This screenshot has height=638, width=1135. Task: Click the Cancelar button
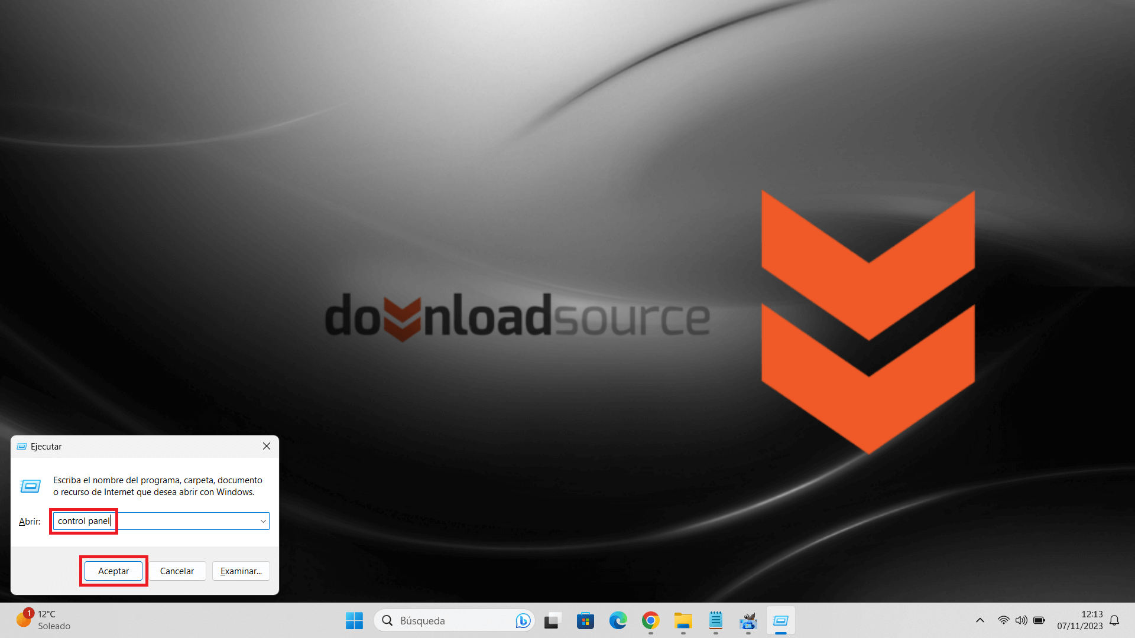pyautogui.click(x=177, y=571)
